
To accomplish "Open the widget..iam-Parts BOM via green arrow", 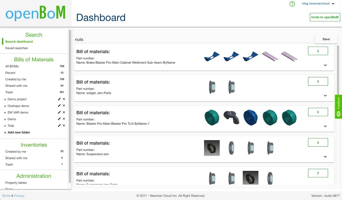I will (318, 81).
